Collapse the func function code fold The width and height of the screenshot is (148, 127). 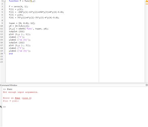click(x=4, y=1)
